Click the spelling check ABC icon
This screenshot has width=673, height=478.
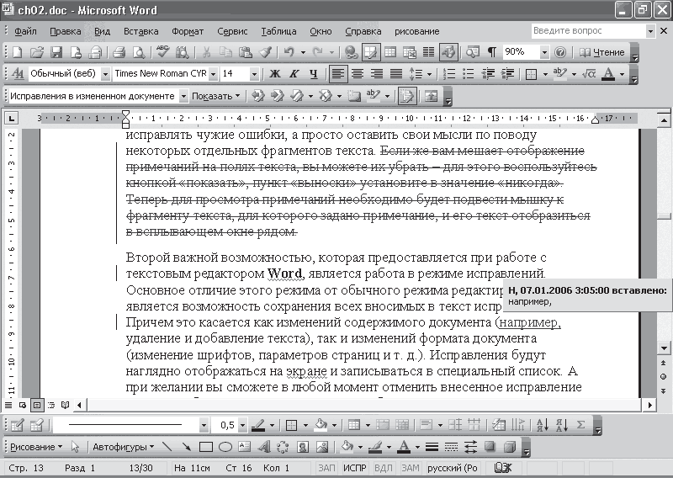(x=163, y=52)
